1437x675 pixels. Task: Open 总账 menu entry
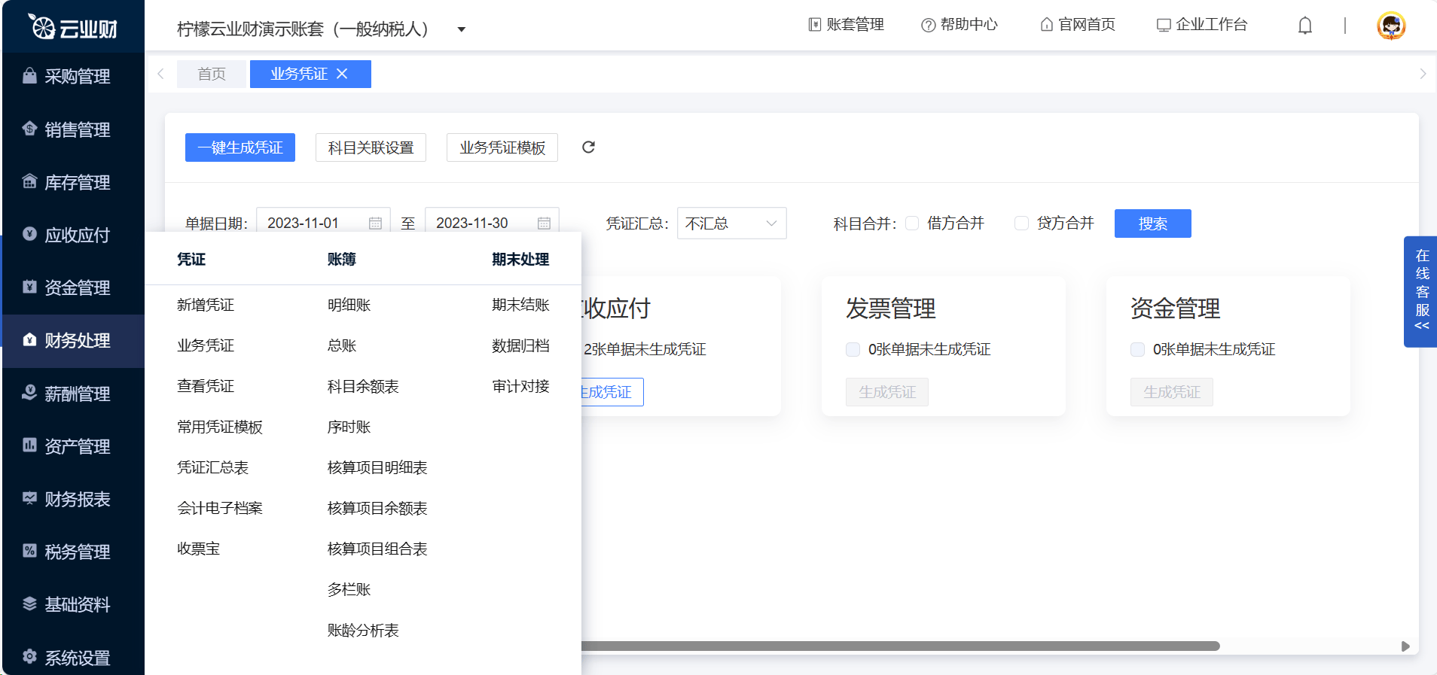(x=342, y=345)
